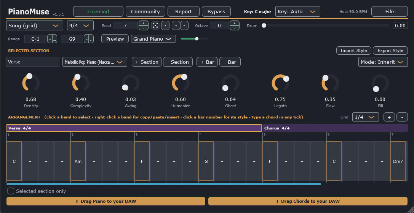Open the Key: Auto dropdown

(297, 12)
